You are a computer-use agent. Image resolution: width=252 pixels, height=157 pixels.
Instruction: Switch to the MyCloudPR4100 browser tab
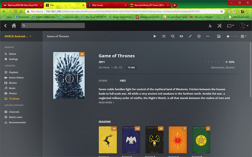(x=23, y=5)
